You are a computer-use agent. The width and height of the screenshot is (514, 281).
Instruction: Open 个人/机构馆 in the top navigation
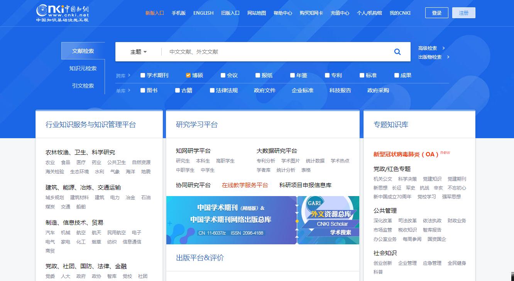click(369, 13)
